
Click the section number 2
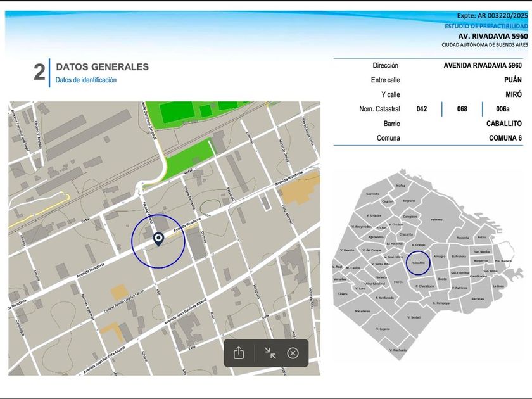(x=39, y=73)
